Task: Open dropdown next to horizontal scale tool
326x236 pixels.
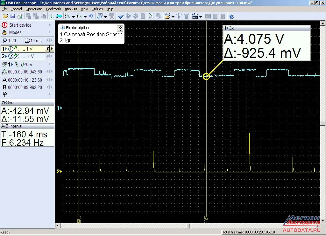Action: [x=85, y=17]
